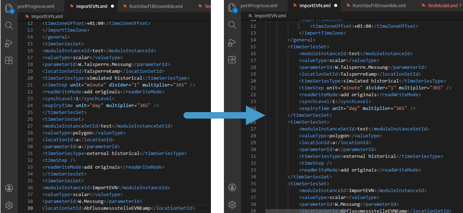463x213 pixels.
Task: Click the simulated historical line in the right window
Action: 373,81
